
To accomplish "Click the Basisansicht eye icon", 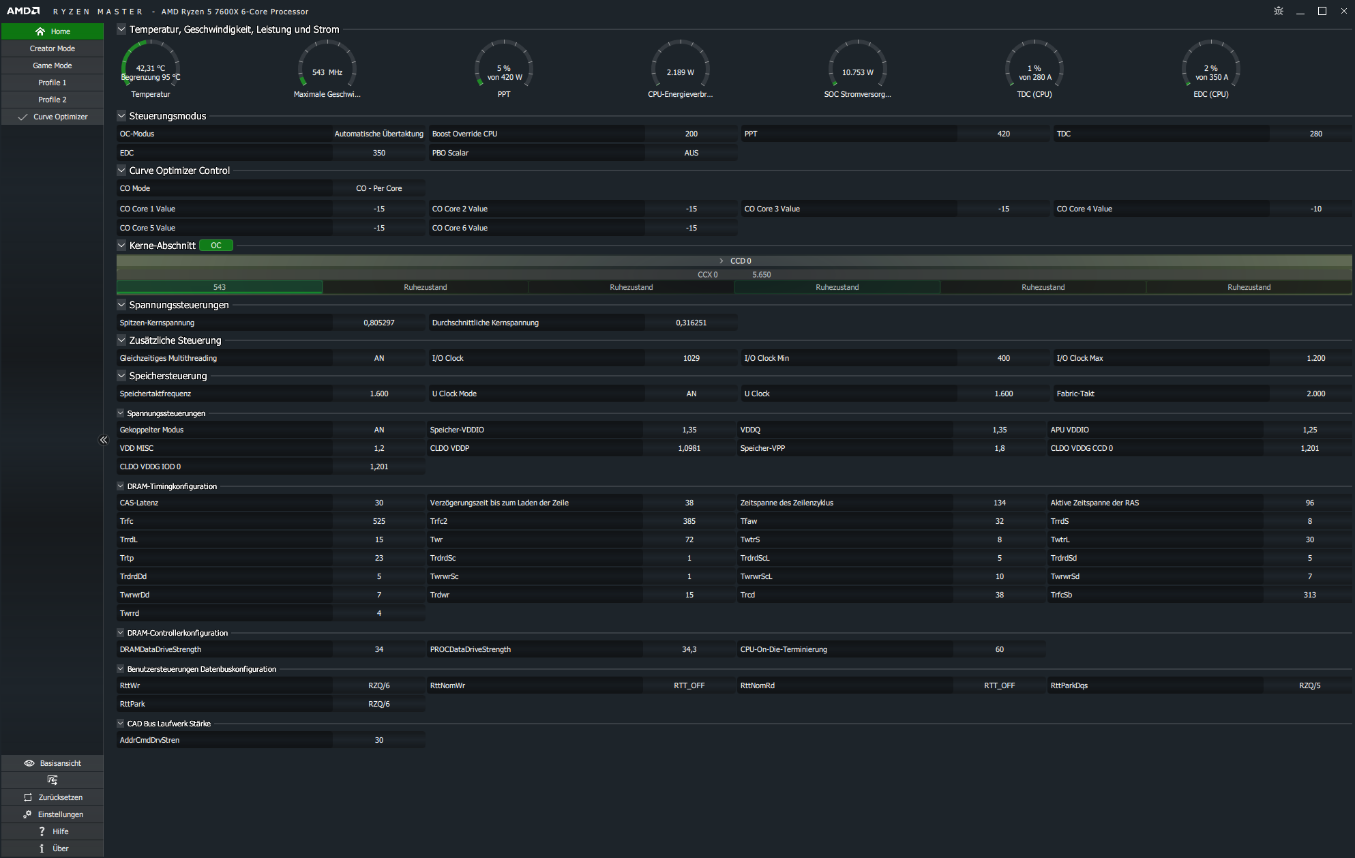I will click(29, 763).
